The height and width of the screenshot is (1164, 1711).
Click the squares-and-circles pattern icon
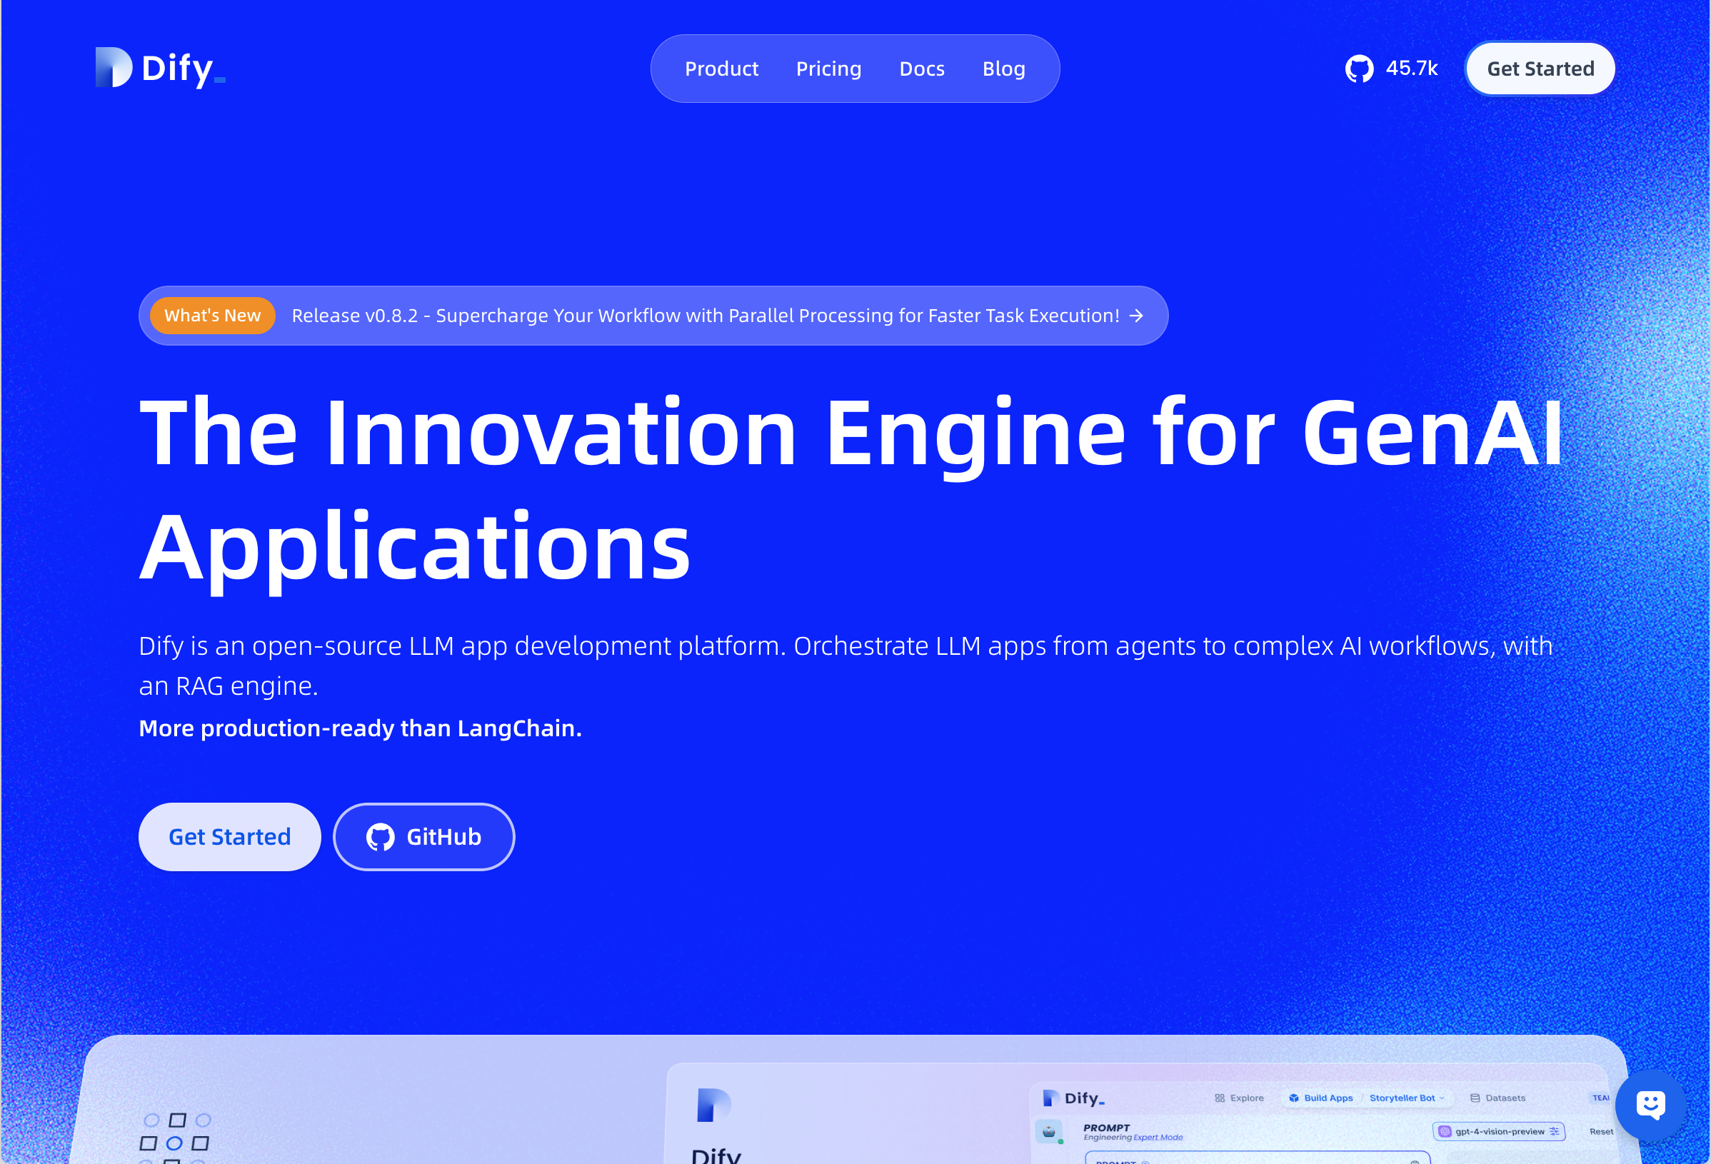[x=175, y=1138]
